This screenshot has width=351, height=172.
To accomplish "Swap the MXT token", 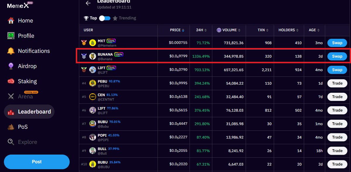I will (337, 43).
